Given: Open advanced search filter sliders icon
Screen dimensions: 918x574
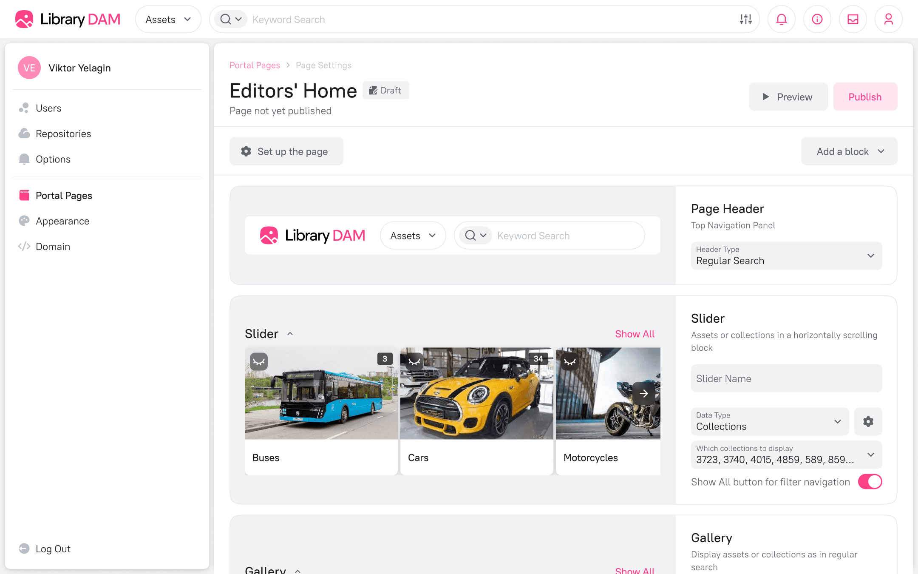Looking at the screenshot, I should (745, 19).
